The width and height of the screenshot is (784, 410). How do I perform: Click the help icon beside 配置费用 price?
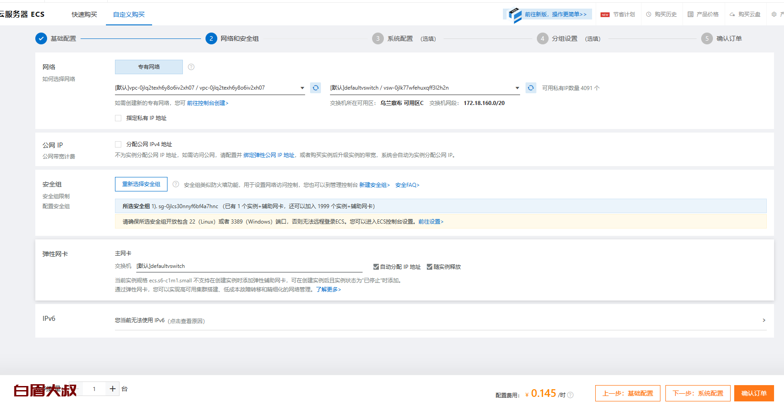[x=570, y=395]
